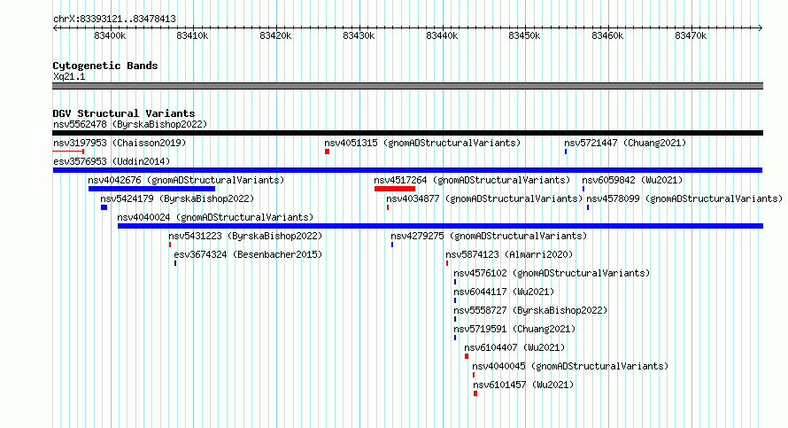Click the gray Xq21.1 cytogenetic band bar

pos(407,86)
